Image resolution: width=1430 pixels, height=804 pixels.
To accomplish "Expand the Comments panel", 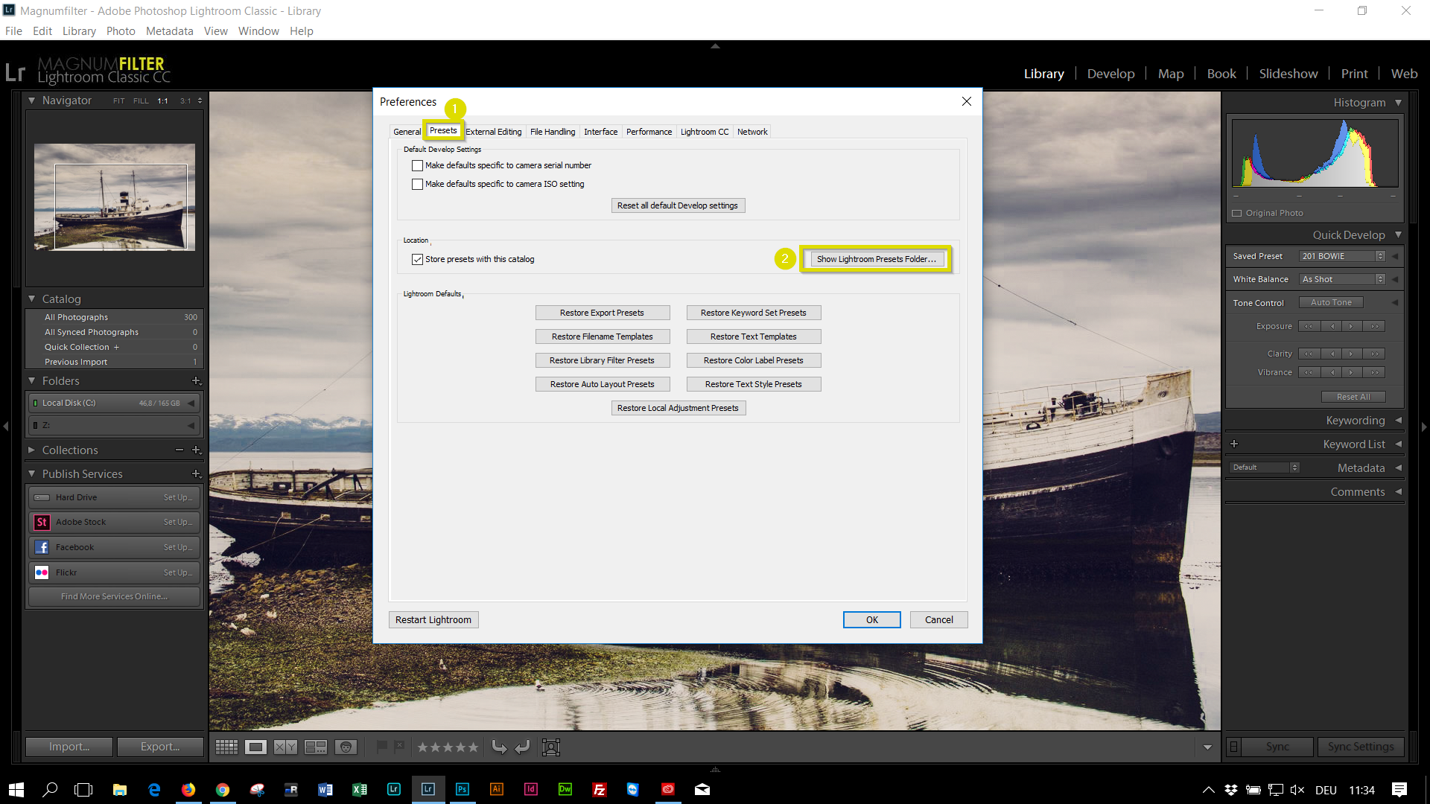I will coord(1398,492).
